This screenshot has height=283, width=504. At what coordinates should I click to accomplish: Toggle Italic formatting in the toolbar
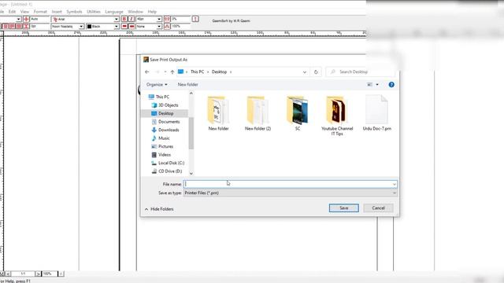tap(132, 19)
